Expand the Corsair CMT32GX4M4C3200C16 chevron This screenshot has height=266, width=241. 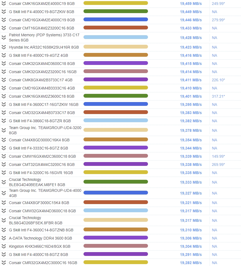(4, 165)
